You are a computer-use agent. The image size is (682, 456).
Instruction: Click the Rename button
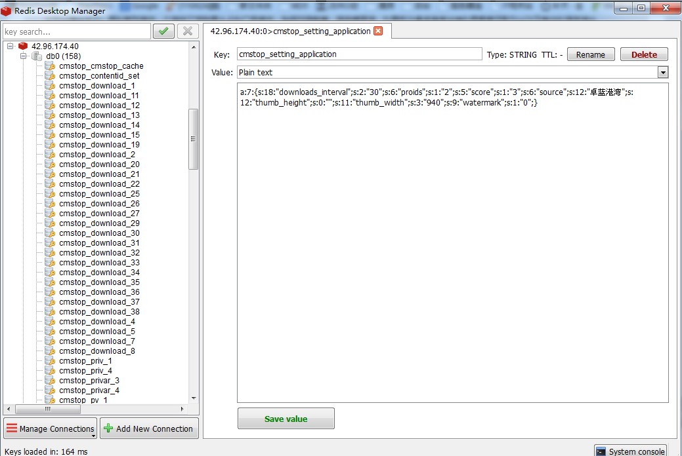pos(591,54)
